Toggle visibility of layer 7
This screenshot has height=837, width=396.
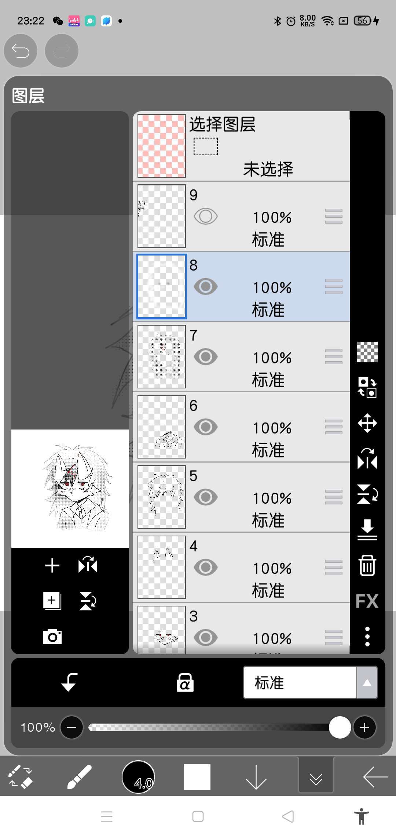205,356
